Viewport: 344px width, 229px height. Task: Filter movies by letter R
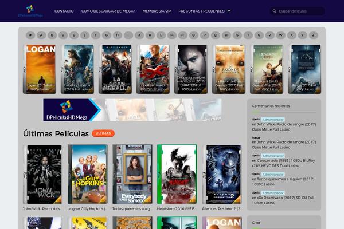coord(226,35)
